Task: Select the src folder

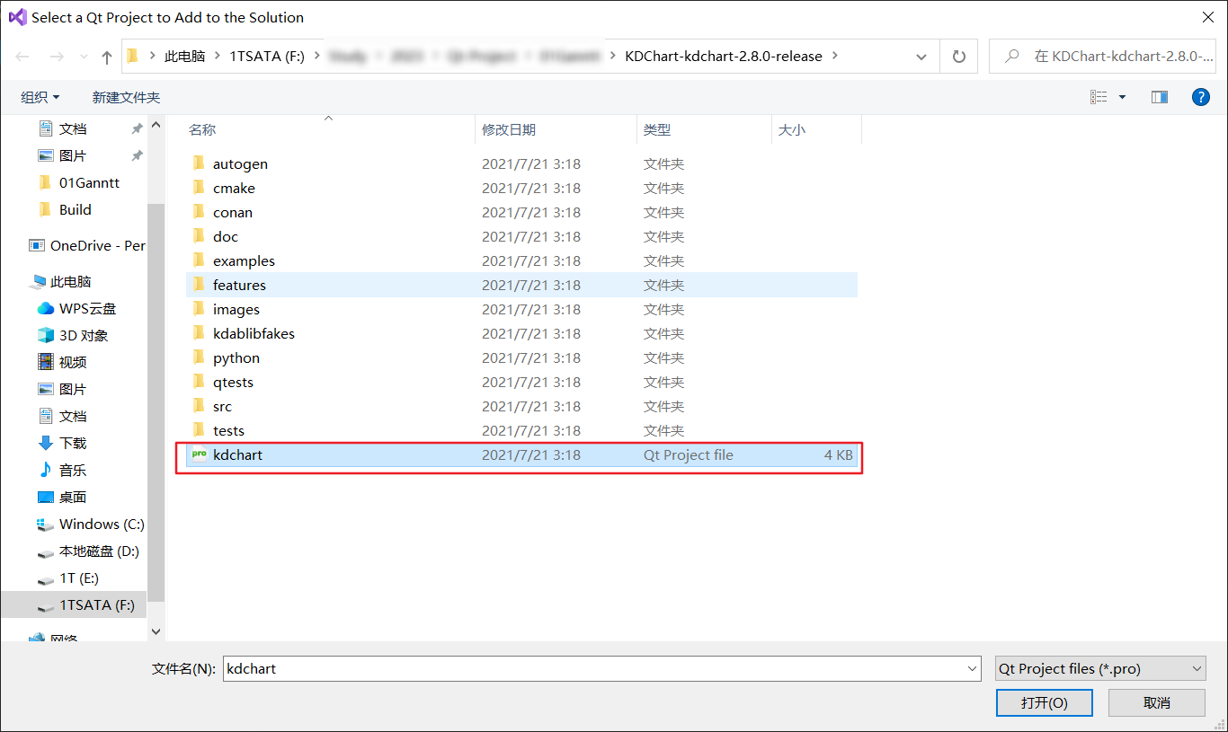Action: [x=521, y=406]
